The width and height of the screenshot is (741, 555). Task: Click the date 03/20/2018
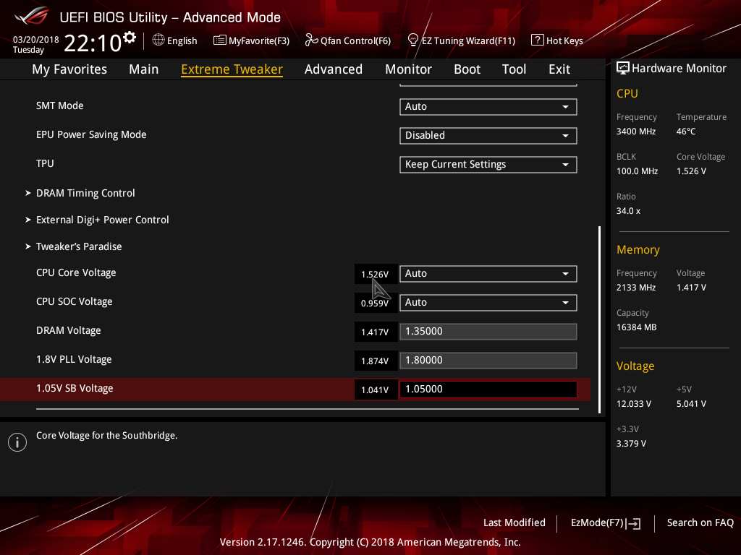pyautogui.click(x=36, y=40)
